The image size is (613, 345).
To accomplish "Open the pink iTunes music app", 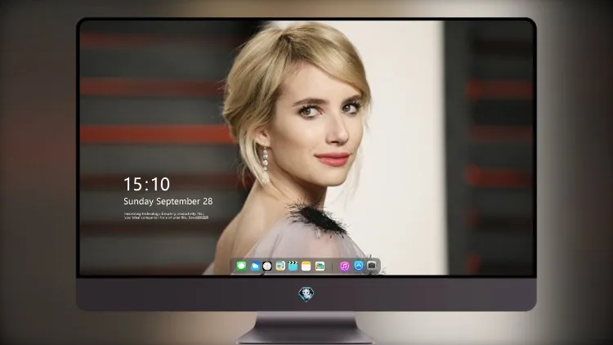I will 344,266.
